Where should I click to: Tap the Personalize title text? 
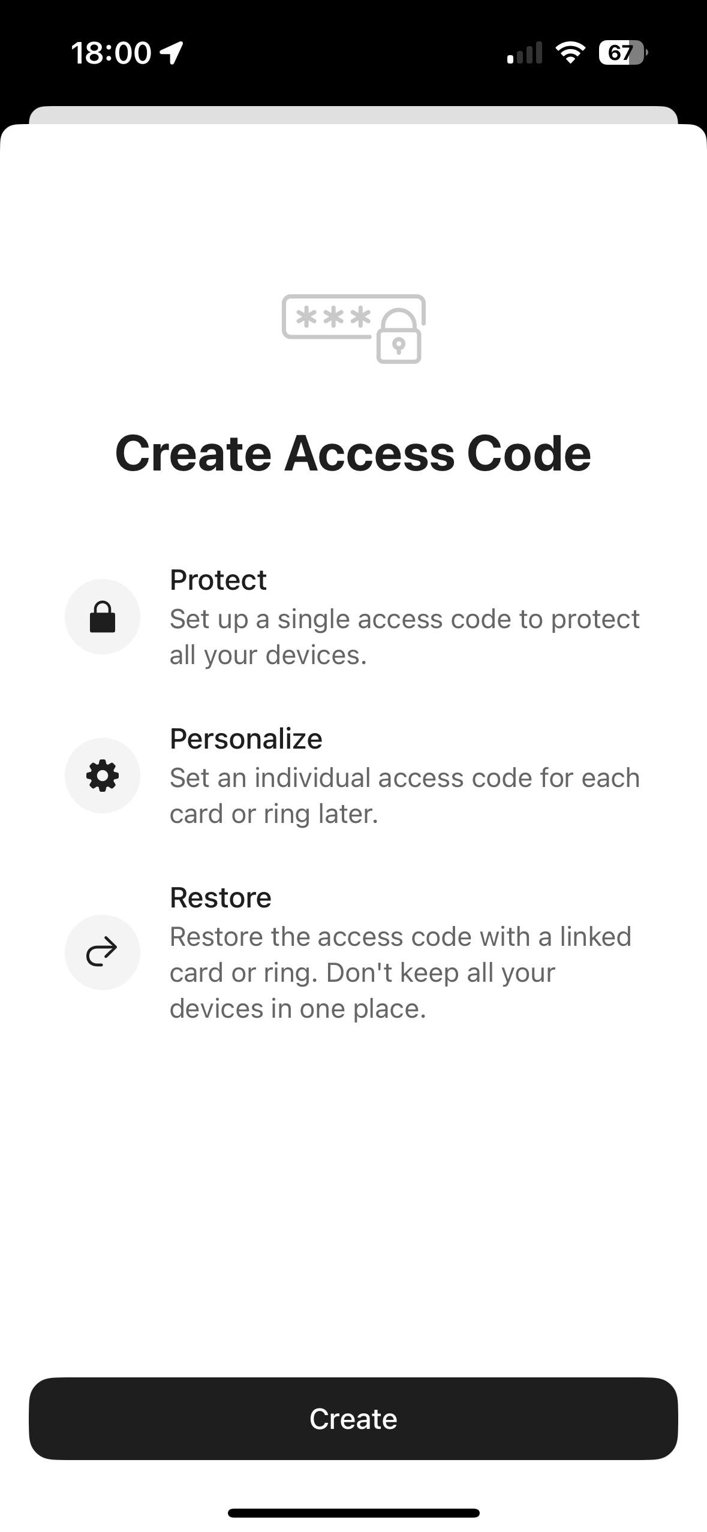pyautogui.click(x=246, y=738)
